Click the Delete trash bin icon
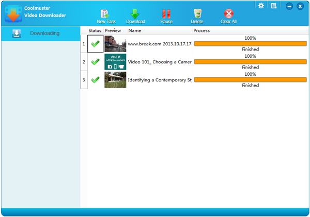Screen dimensions: 310x217 click(x=197, y=14)
